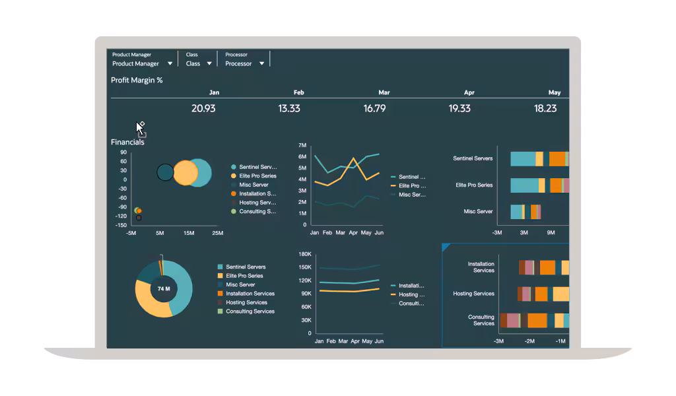Click the 19.33 profit margin value

pyautogui.click(x=459, y=108)
